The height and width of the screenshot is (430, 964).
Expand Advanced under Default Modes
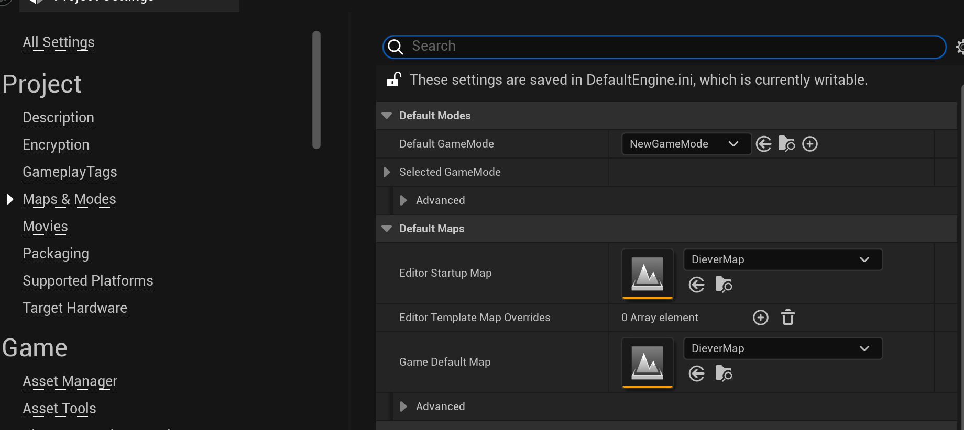[x=403, y=200]
